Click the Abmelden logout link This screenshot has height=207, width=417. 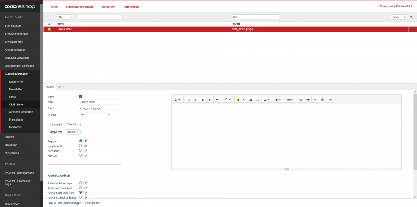click(109, 7)
